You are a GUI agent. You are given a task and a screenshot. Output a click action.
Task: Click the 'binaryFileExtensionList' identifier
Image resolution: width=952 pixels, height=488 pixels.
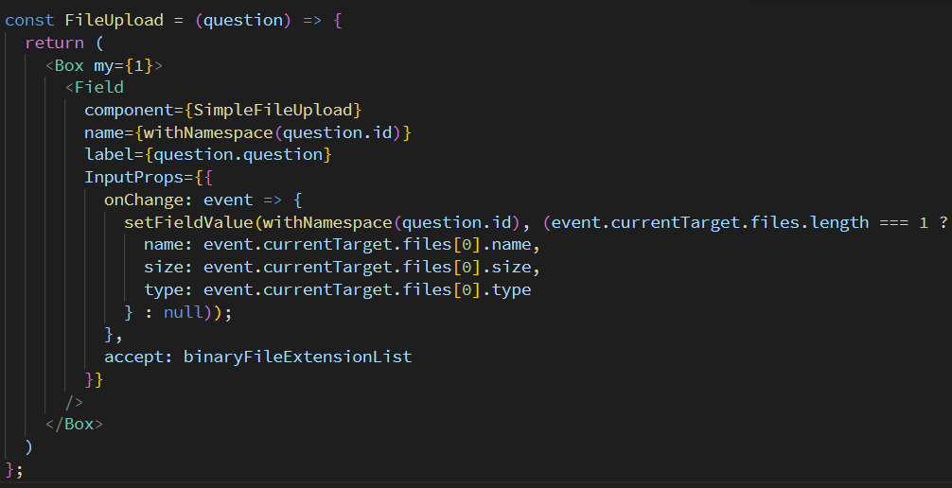point(297,357)
